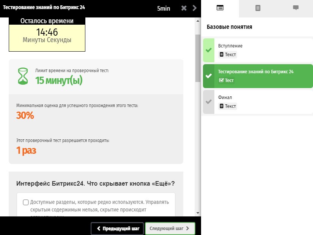Click the 'Тест' badge on the test item
This screenshot has height=235, width=313.
tap(227, 80)
